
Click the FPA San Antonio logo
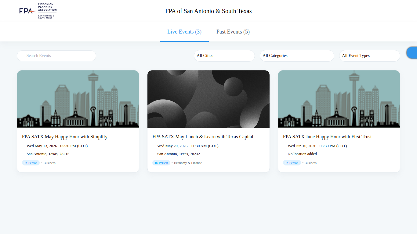point(38,11)
